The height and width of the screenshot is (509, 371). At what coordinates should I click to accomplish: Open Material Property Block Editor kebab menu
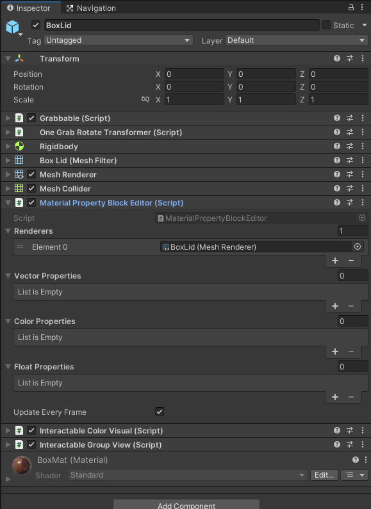tap(363, 202)
